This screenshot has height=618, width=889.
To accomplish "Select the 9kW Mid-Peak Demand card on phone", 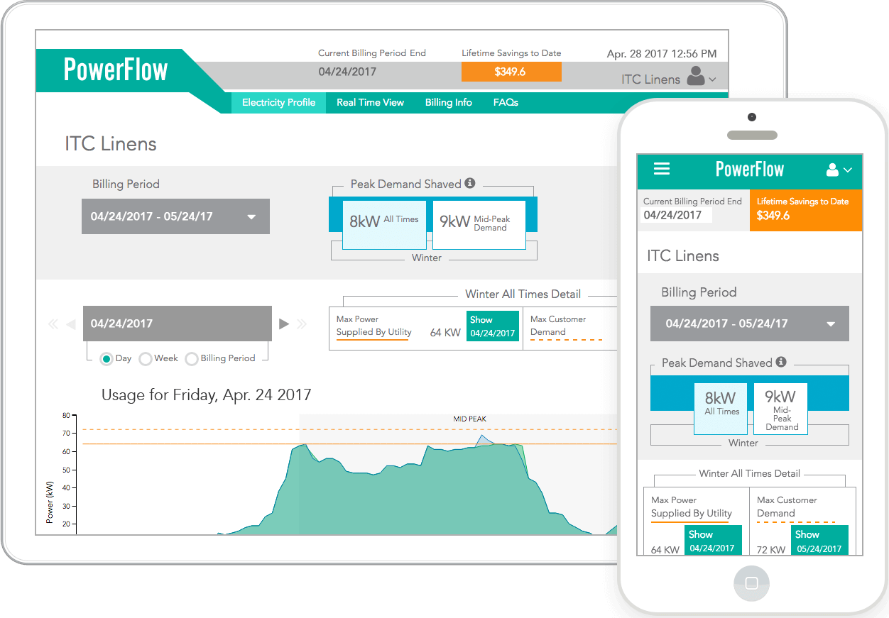I will [780, 409].
